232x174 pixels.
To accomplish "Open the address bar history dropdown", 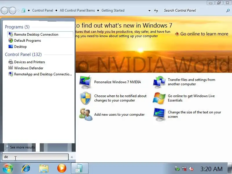I will pyautogui.click(x=149, y=11).
